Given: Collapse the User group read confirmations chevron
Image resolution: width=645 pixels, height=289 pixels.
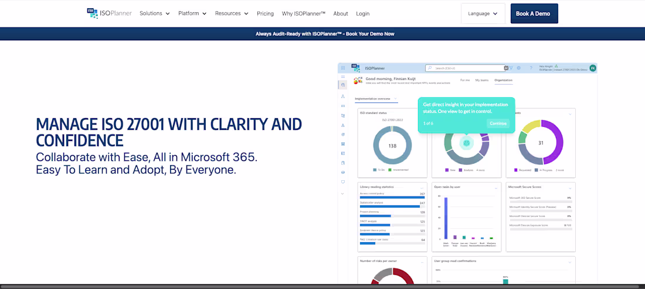Looking at the screenshot, I should 570,262.
